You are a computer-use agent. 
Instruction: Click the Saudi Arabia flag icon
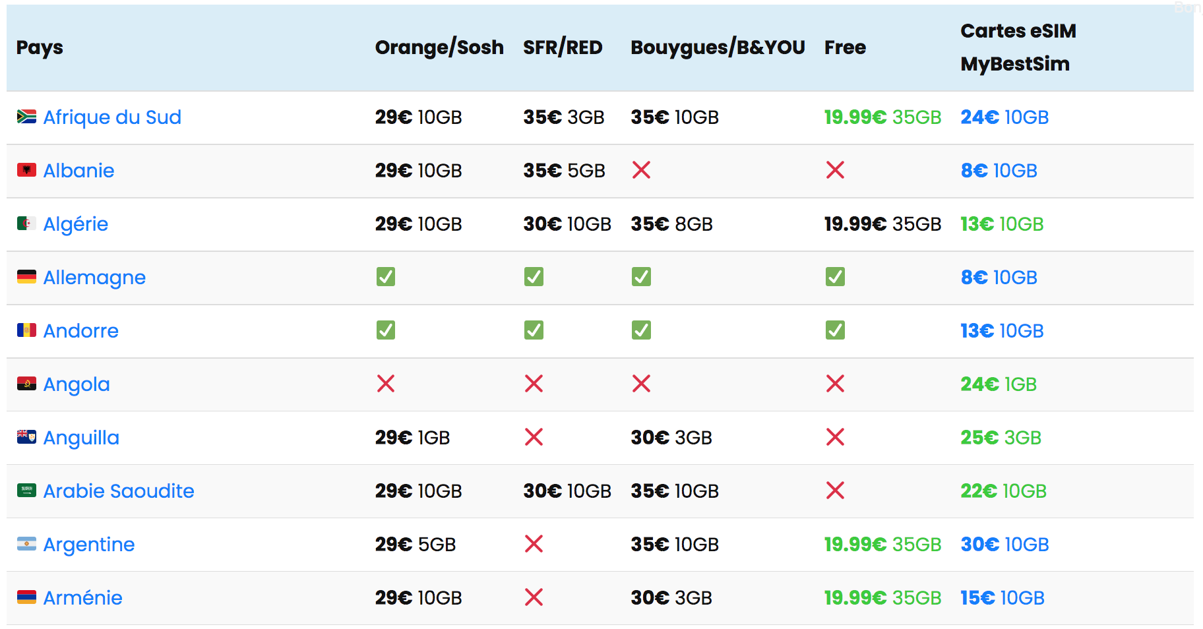[x=26, y=491]
